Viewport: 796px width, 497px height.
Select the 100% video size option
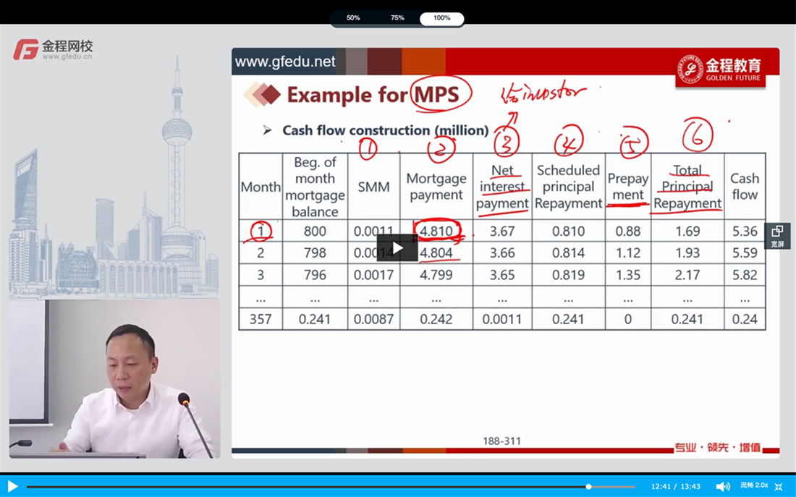[x=441, y=18]
